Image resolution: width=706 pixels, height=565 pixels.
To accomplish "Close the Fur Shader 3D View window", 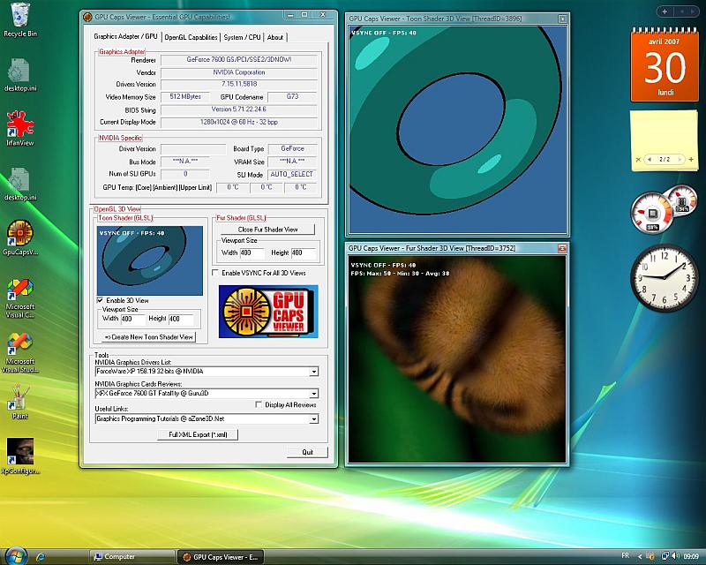I will [x=562, y=248].
